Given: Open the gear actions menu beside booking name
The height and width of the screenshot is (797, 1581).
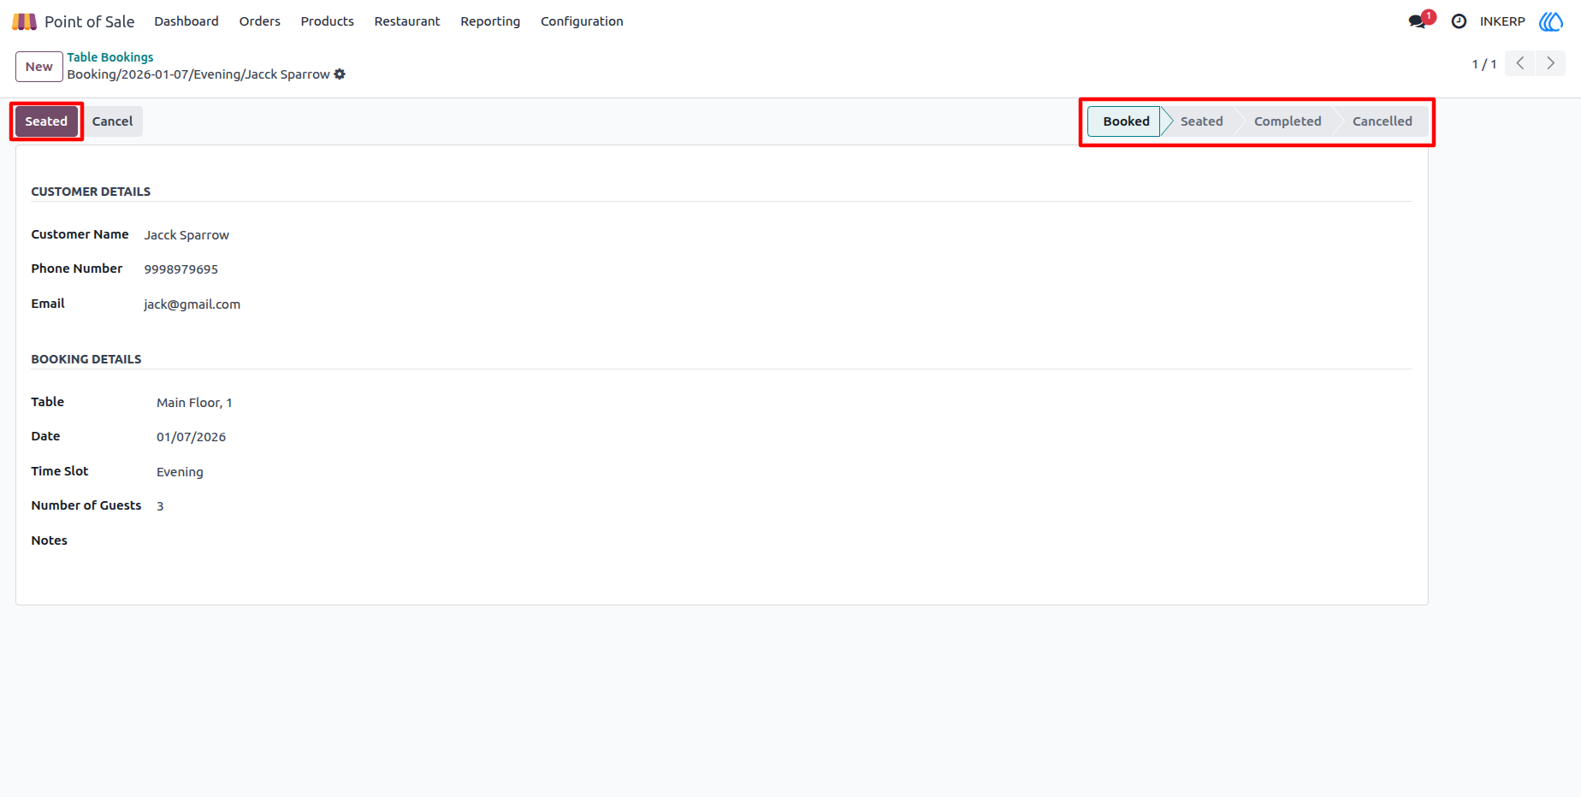Looking at the screenshot, I should [340, 74].
